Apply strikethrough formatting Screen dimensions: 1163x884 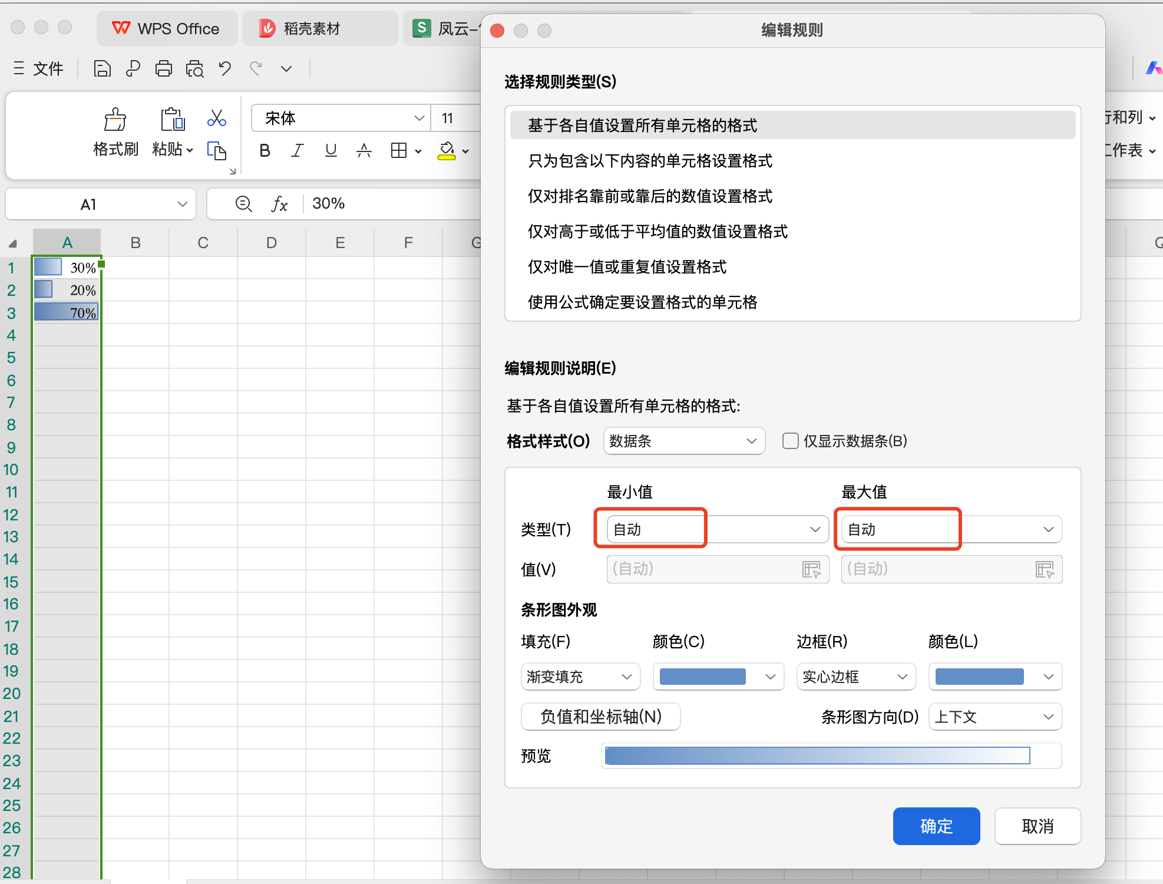tap(364, 150)
